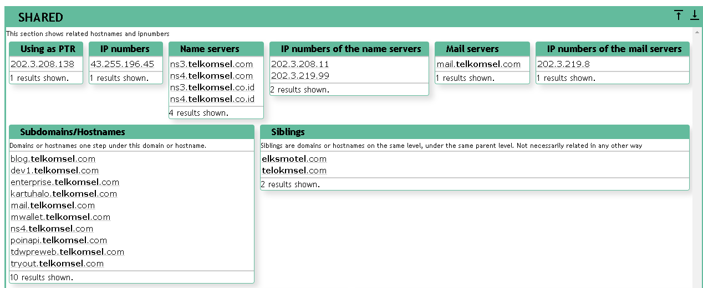This screenshot has height=288, width=703.
Task: Jump to bottom using the down-arrow icon
Action: [695, 16]
